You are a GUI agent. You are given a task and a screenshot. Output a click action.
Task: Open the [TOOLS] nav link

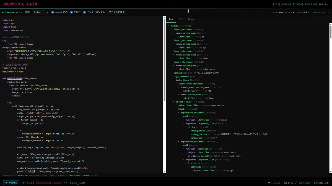298,4
